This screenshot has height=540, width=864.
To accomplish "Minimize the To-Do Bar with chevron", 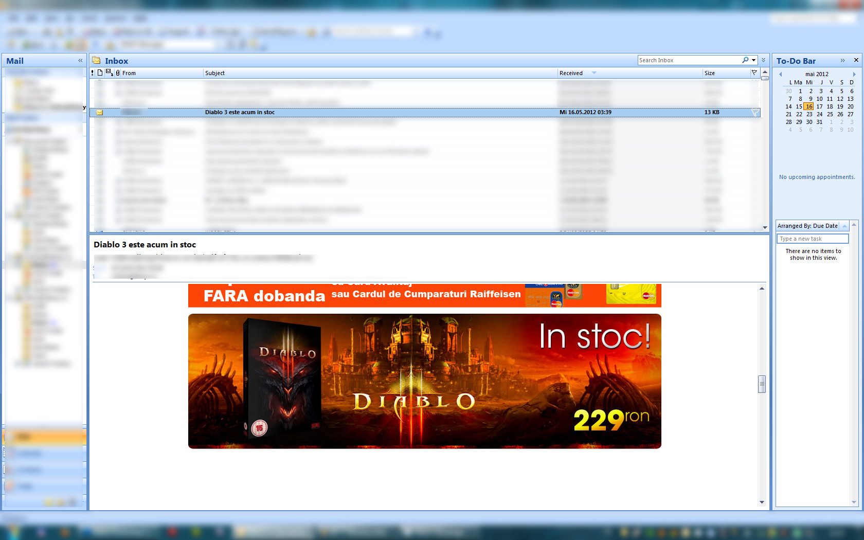I will 842,61.
